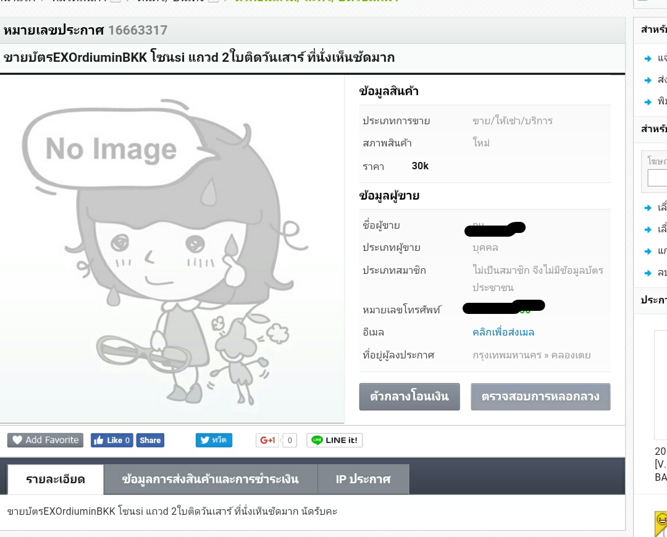Switch to ข้อมูลการส่งสินค้าและการชำระเงิน tab
Viewport: 667px width, 537px height.
point(211,480)
